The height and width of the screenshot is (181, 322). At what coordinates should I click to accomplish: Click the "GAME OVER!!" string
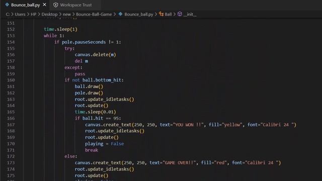(179, 163)
